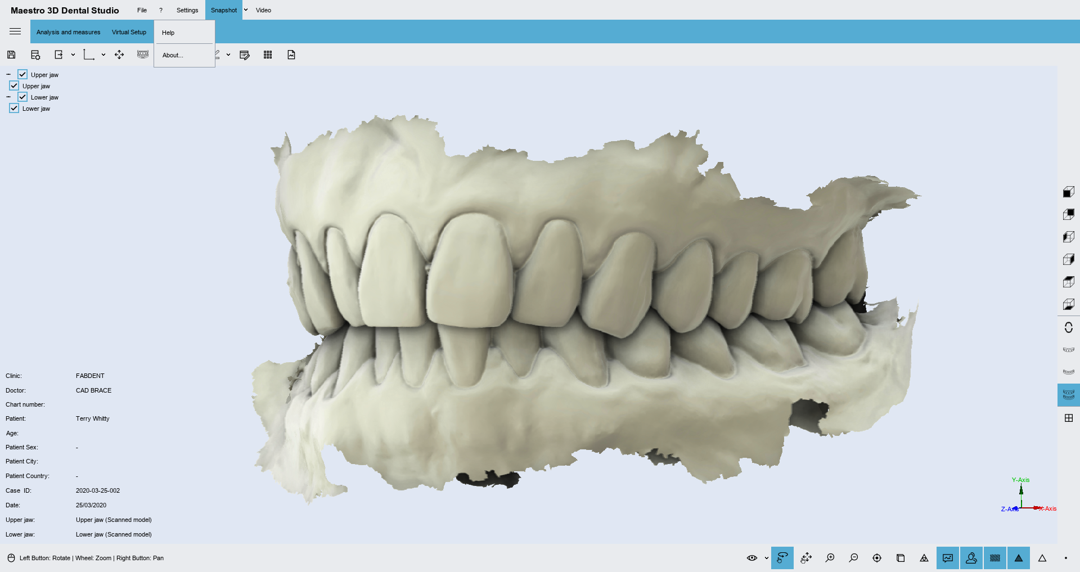Image resolution: width=1080 pixels, height=572 pixels.
Task: Expand the axis tool dropdown arrow
Action: point(103,55)
